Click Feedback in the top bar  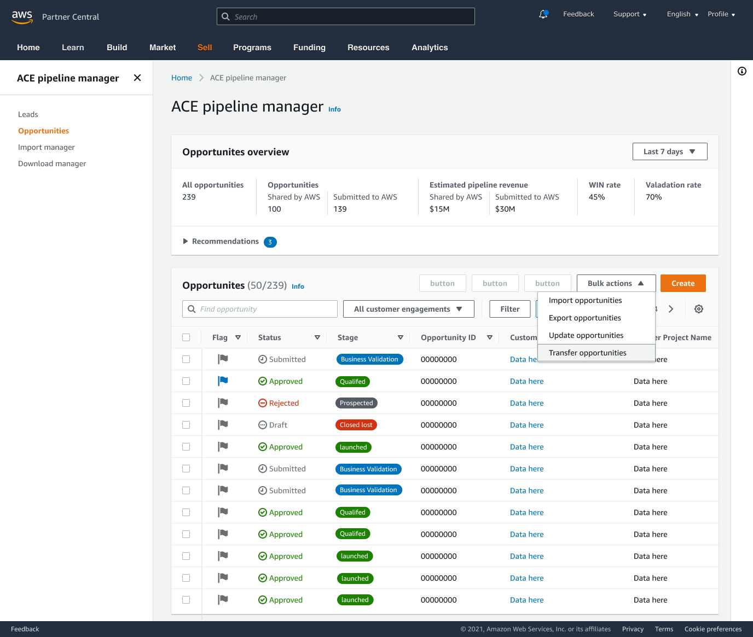click(x=578, y=14)
